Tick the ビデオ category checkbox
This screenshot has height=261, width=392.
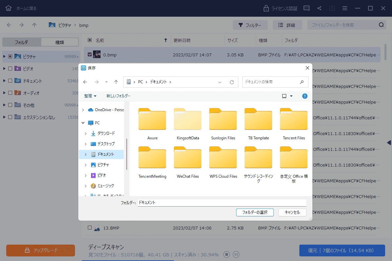10,69
